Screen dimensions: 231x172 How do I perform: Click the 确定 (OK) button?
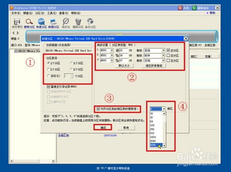click(103, 128)
